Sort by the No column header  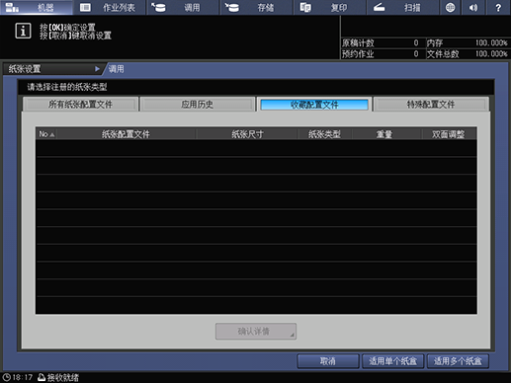click(x=46, y=134)
